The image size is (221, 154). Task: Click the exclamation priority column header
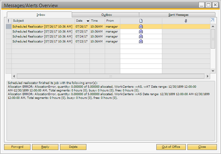click(9, 21)
